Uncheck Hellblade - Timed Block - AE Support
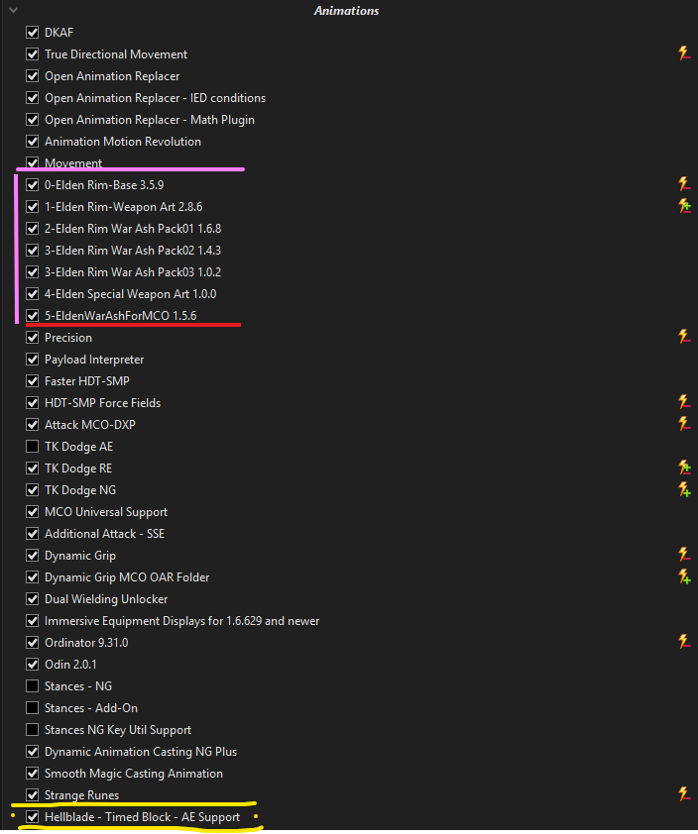Viewport: 698px width, 834px height. 33,816
